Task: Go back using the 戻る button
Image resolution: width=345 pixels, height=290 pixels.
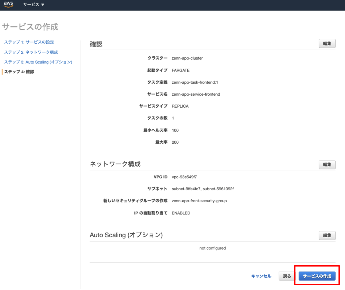Action: click(x=286, y=276)
